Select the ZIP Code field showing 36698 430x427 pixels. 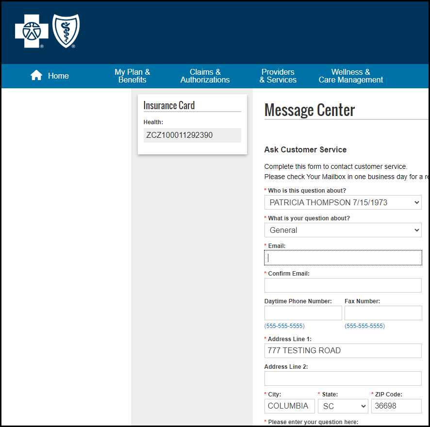(x=397, y=406)
